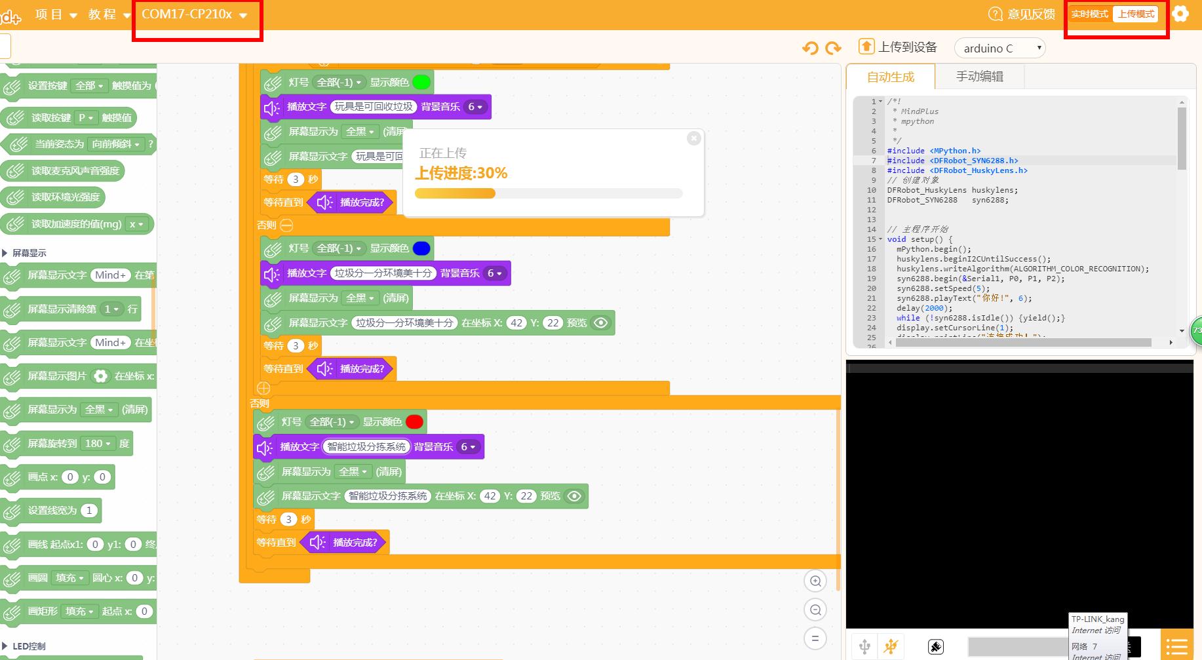1202x660 pixels.
Task: Pick the red color swatch on light block
Action: [415, 422]
